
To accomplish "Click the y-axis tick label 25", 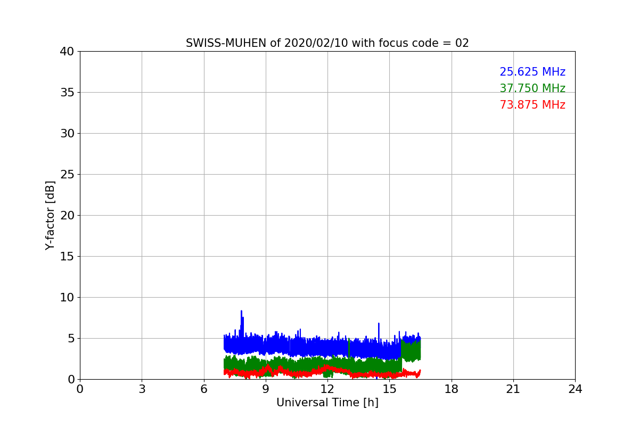I will click(67, 175).
